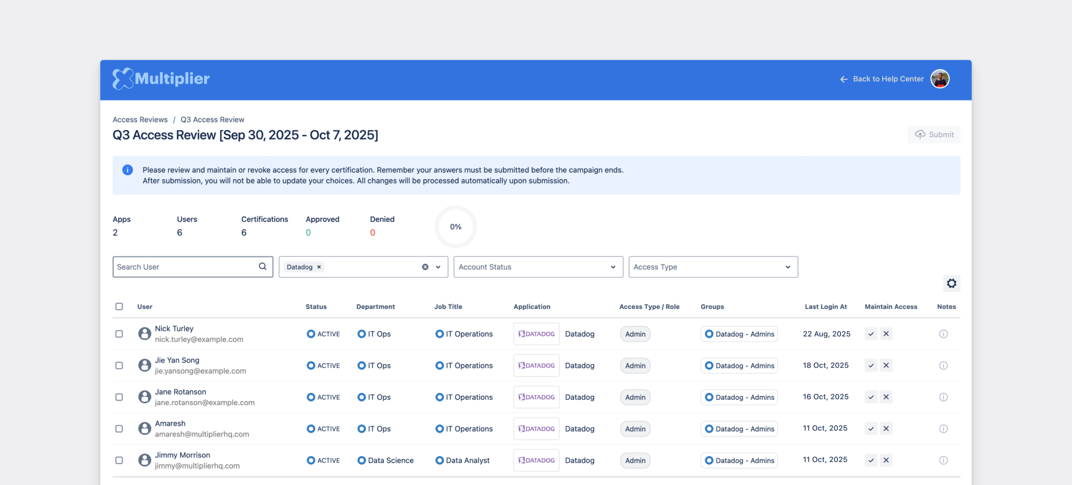The height and width of the screenshot is (485, 1072).
Task: Open notes info icon for Jane Rotanson
Action: [943, 397]
